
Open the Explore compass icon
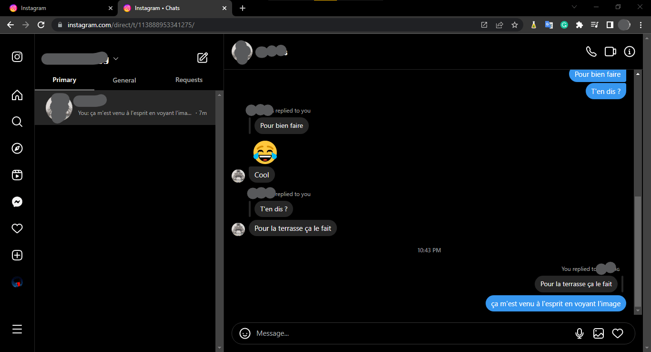(x=17, y=149)
